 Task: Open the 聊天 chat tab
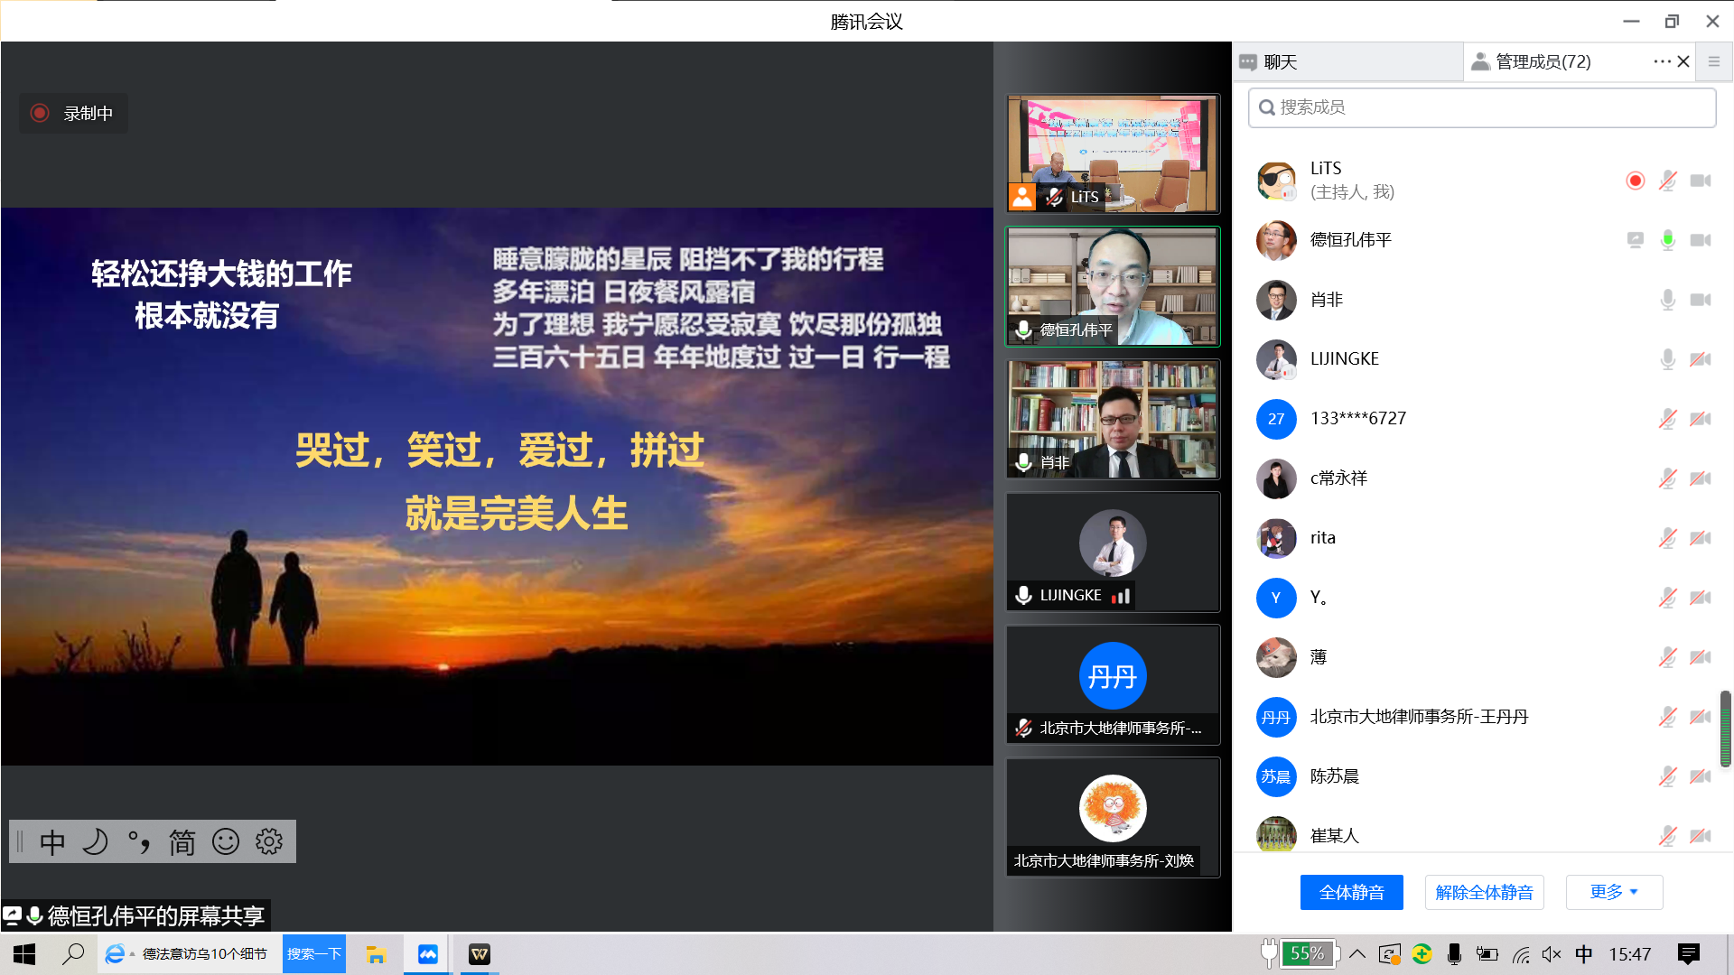(x=1280, y=61)
